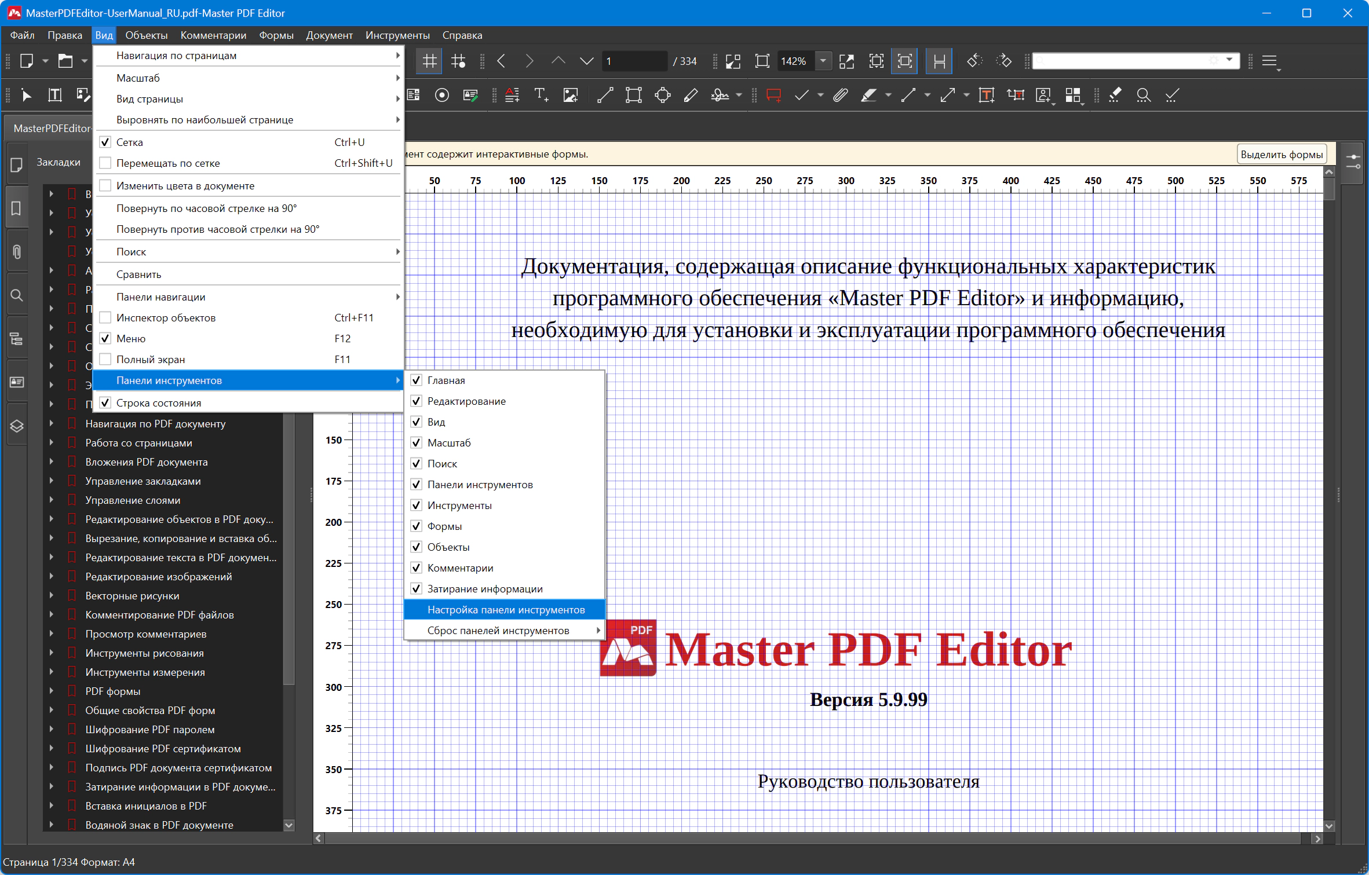Enable Инспектор объектов option

(x=105, y=317)
